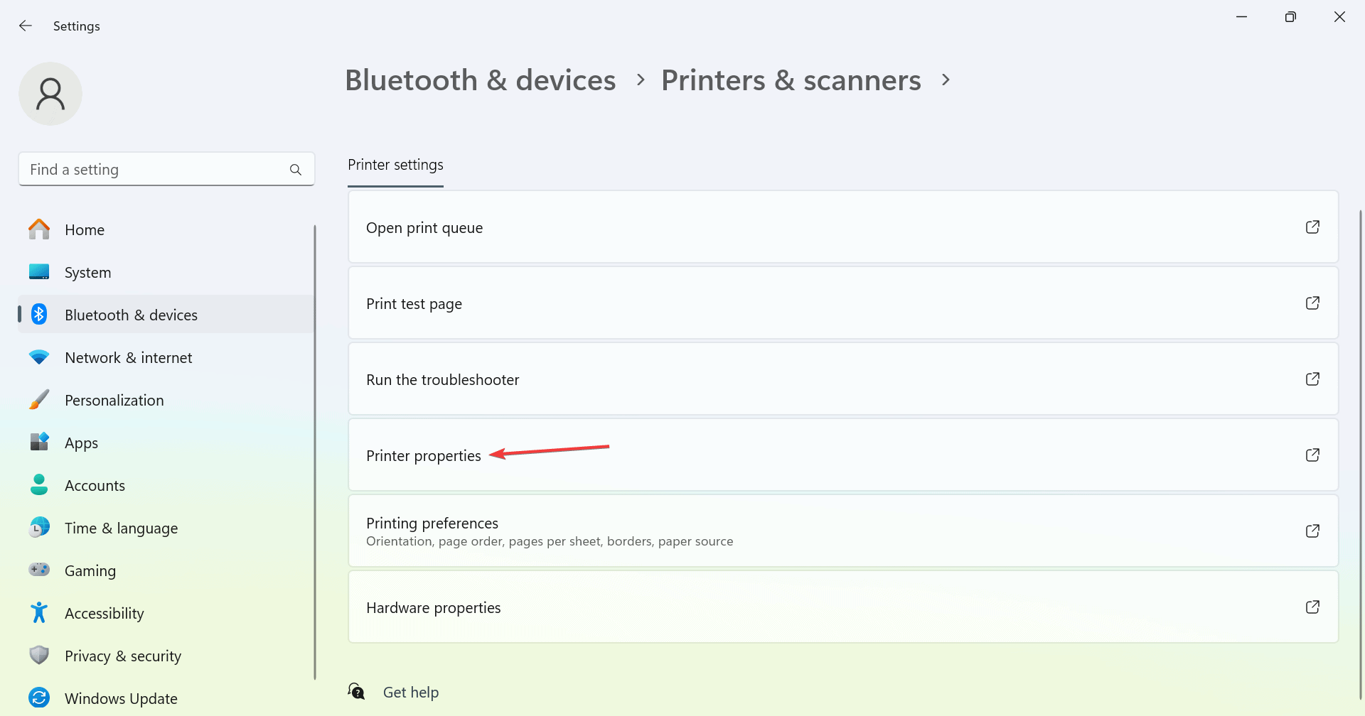The image size is (1365, 716).
Task: Click the back arrow icon
Action: click(x=26, y=26)
